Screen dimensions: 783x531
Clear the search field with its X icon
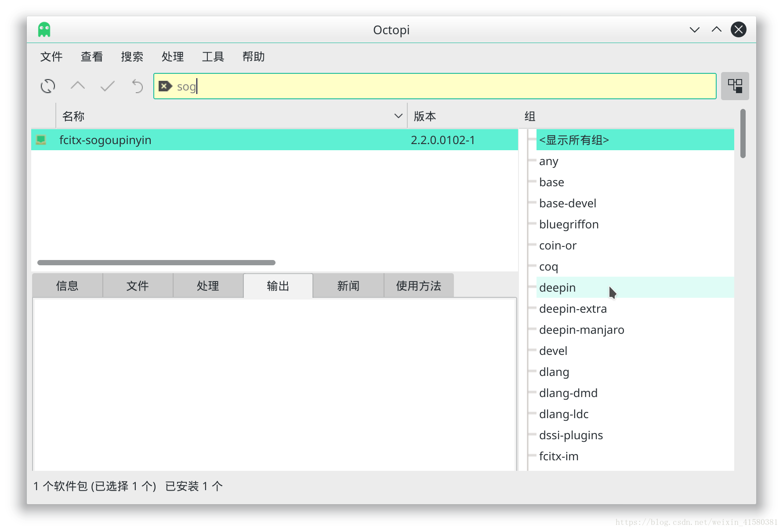click(165, 86)
